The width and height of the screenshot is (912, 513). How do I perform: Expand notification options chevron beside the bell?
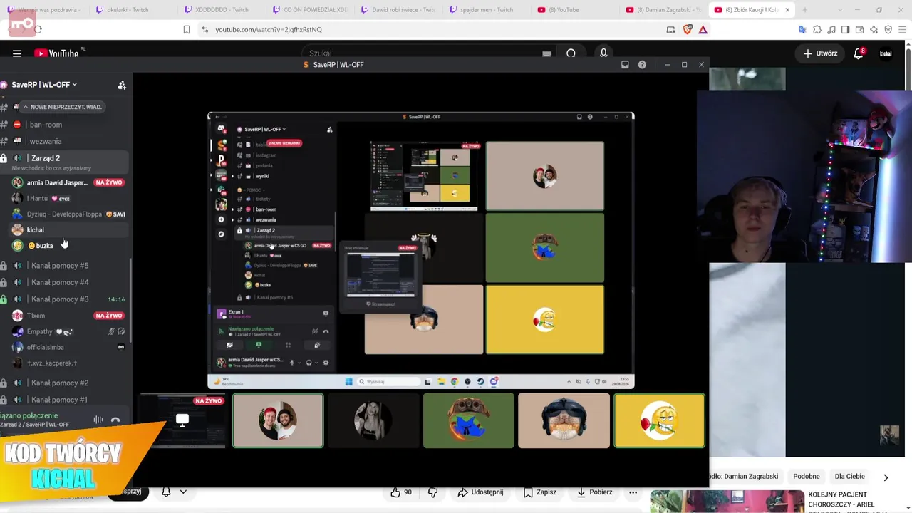pyautogui.click(x=183, y=492)
